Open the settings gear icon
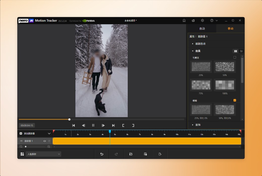Screen dimensions: 262x176 tap(202, 21)
